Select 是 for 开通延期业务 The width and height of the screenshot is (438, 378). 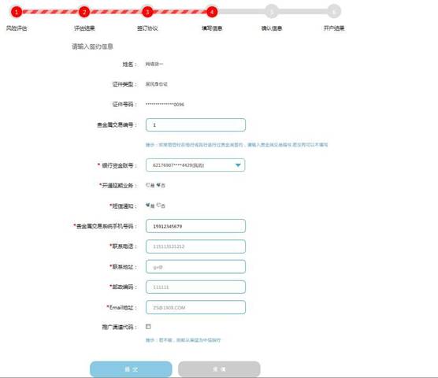[148, 185]
